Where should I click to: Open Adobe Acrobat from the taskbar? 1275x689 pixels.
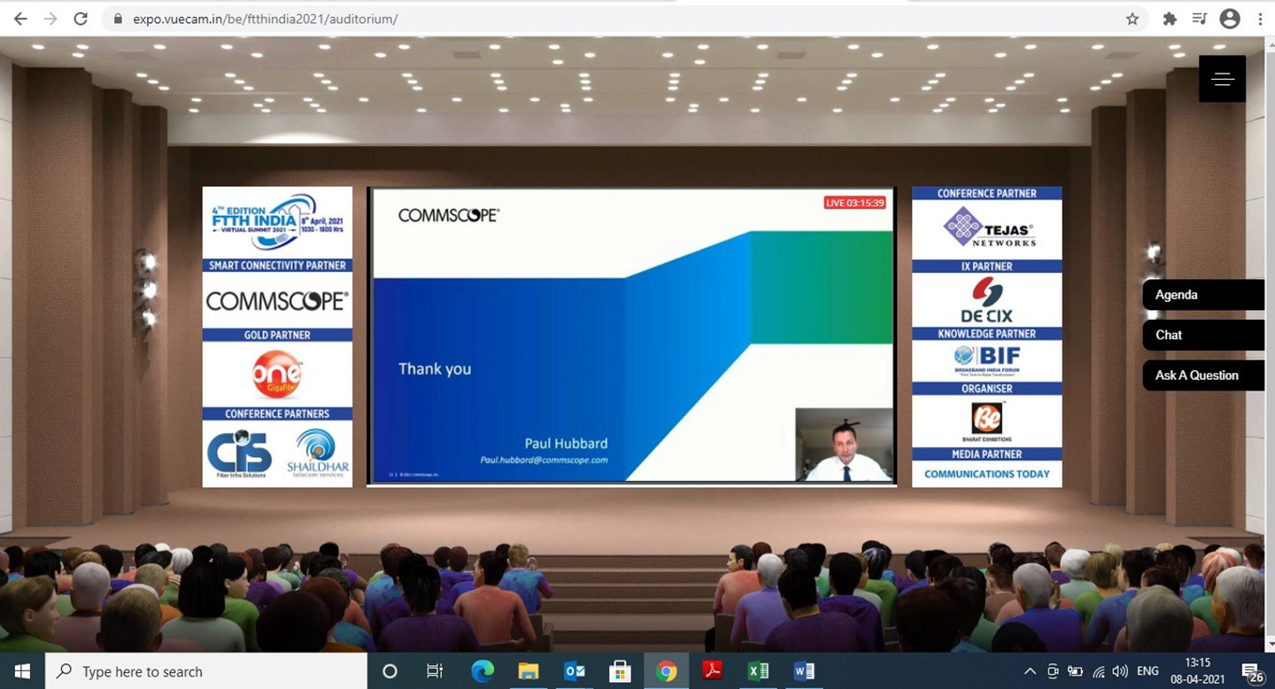tap(713, 671)
